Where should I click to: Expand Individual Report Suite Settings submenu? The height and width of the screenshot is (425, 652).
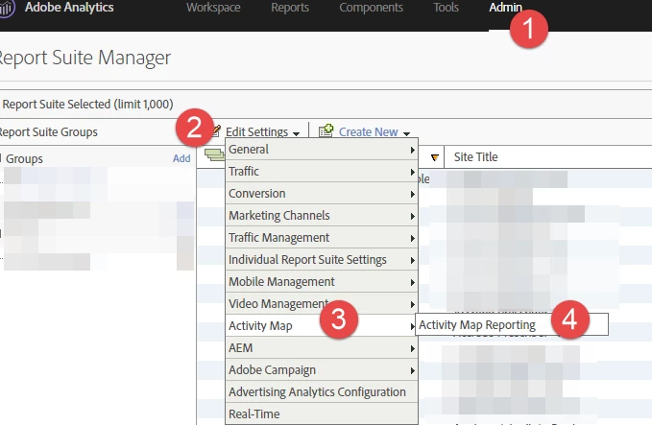click(321, 260)
